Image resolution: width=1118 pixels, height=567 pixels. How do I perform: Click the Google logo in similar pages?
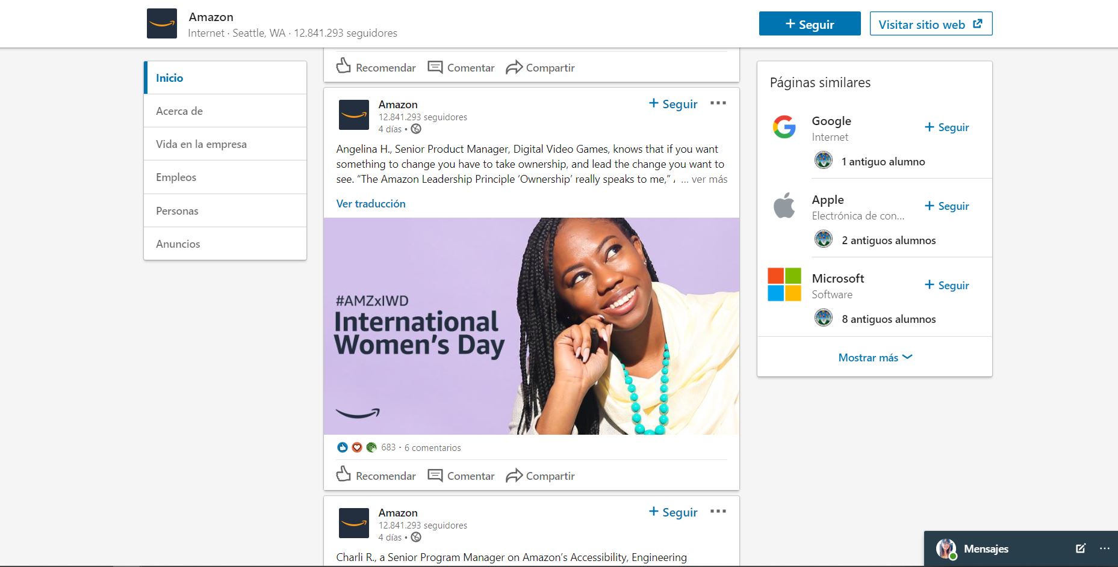pyautogui.click(x=784, y=127)
